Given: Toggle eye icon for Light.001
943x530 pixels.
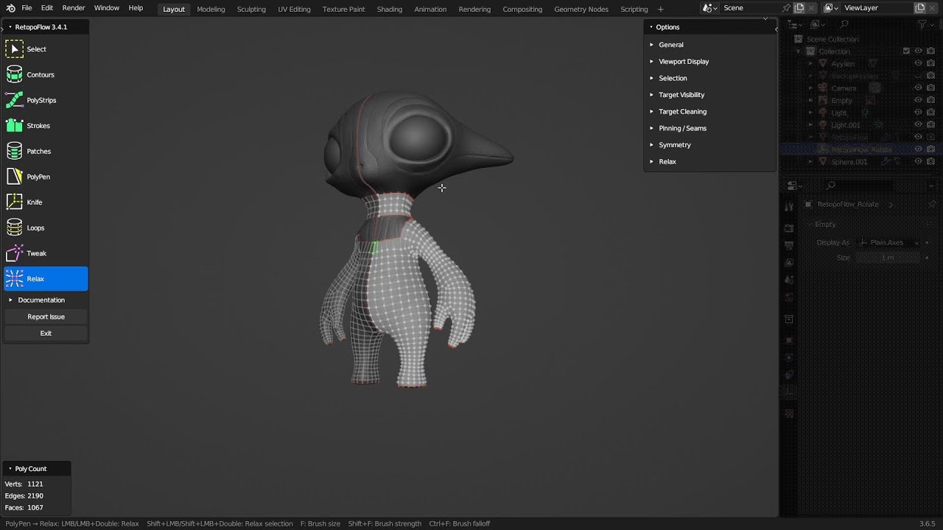Looking at the screenshot, I should [x=919, y=125].
